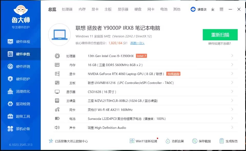Go to the 网卡 tab

tap(151, 9)
